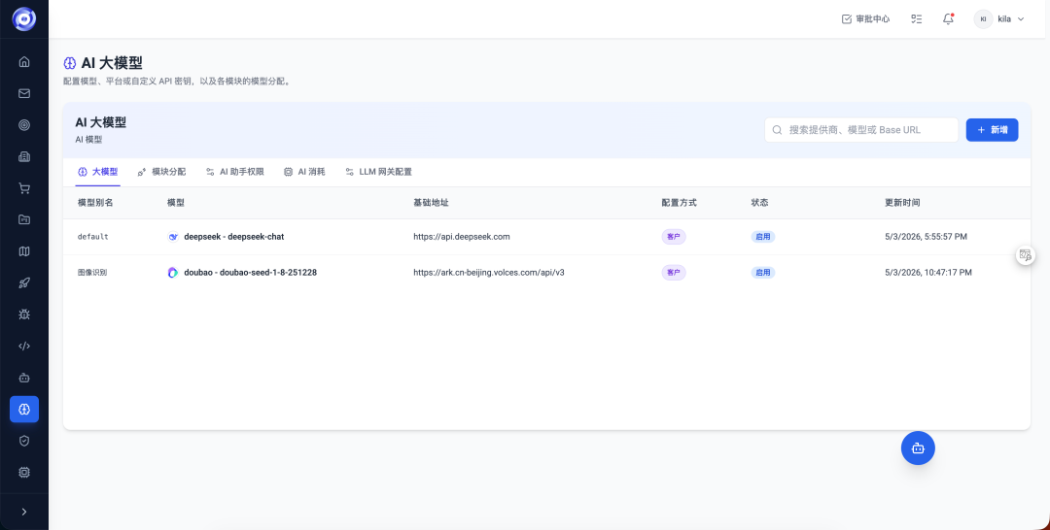Open the notification bell icon

[x=948, y=18]
